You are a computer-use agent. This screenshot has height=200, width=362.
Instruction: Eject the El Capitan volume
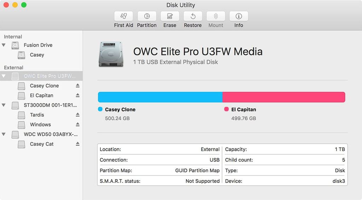pos(77,95)
